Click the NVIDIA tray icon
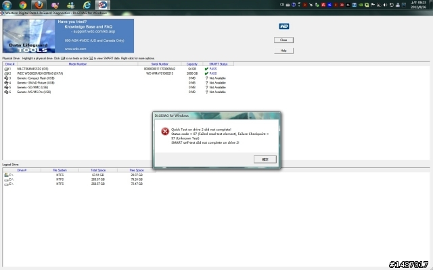This screenshot has width=433, height=270. click(361, 5)
